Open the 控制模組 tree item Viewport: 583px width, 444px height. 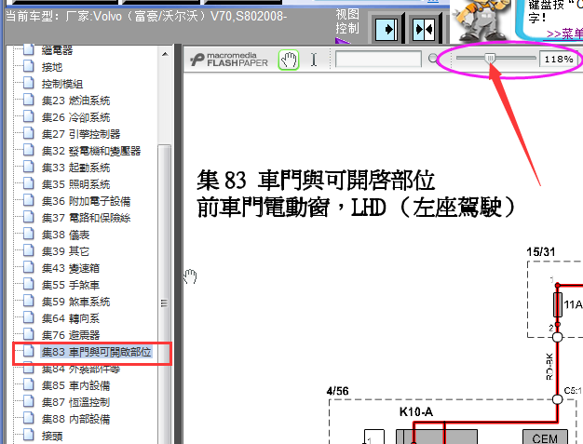(62, 84)
